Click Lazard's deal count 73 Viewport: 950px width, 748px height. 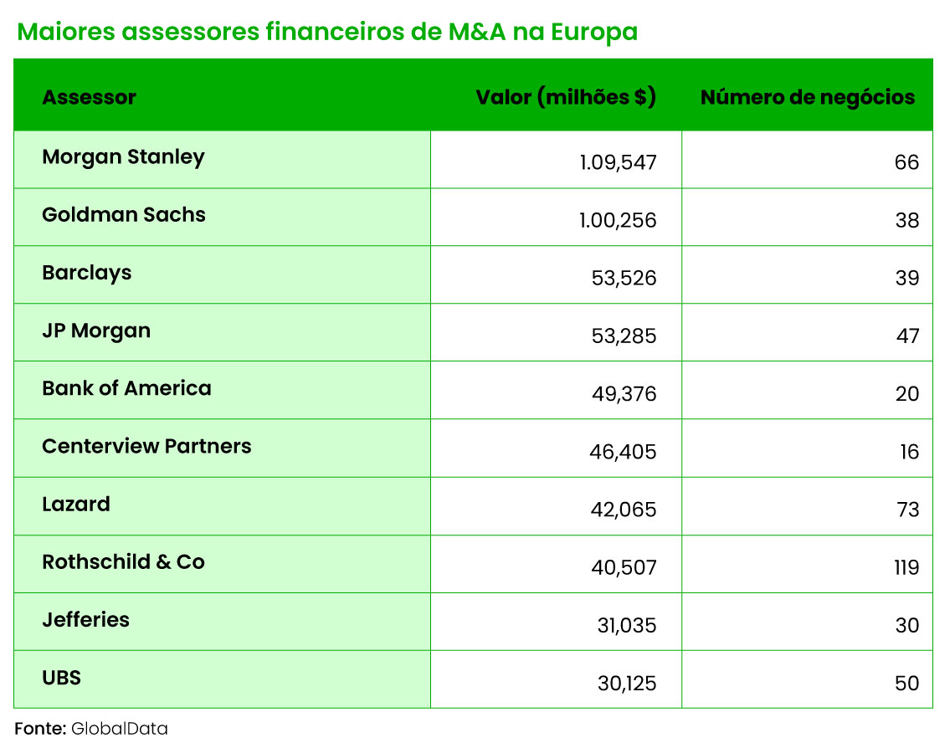[907, 510]
